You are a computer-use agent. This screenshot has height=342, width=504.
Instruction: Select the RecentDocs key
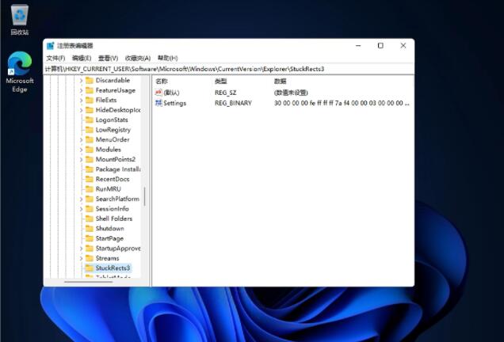[113, 179]
